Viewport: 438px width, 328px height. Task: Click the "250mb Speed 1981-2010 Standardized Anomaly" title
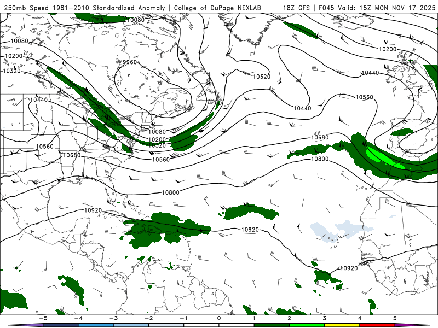click(84, 8)
